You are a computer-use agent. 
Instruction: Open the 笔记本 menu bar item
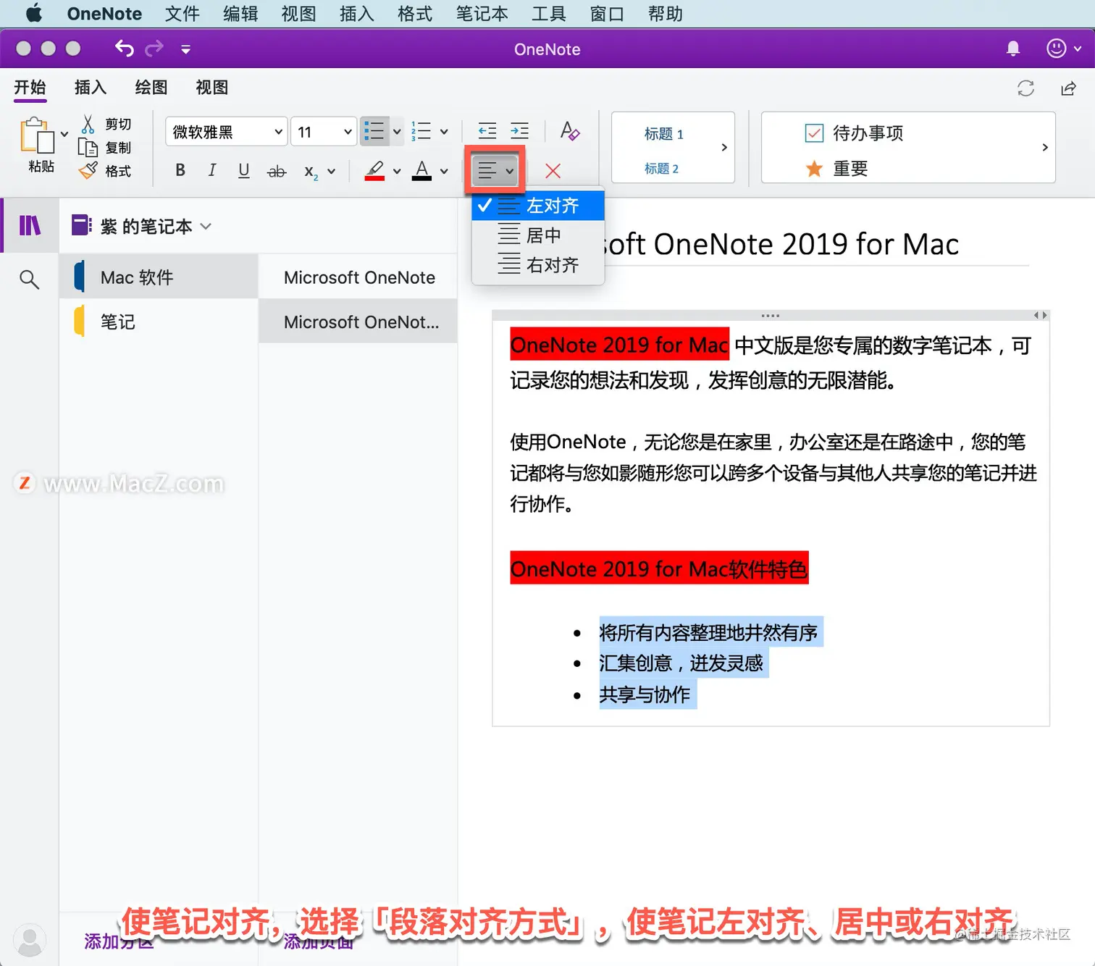[482, 13]
